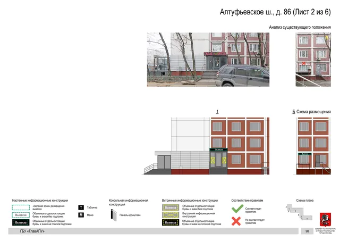Click the «Настенные информационные конструкции» heading
Viewport: 340px width, 241px height.
click(40, 201)
